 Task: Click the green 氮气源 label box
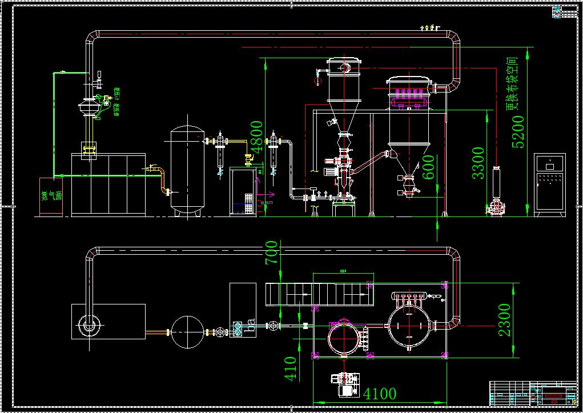(51, 197)
